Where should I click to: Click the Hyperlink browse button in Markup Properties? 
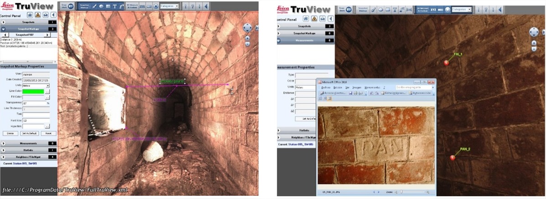(47, 126)
